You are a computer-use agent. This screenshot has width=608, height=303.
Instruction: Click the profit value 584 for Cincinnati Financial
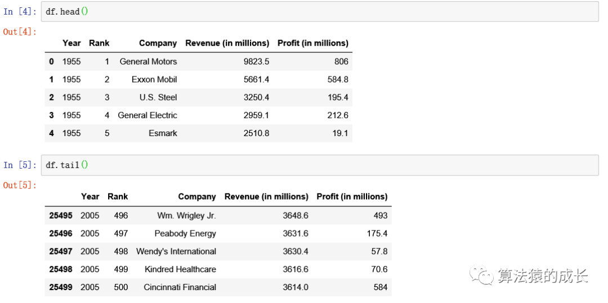coord(380,287)
